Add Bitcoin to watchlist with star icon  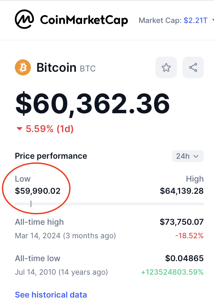tap(166, 67)
